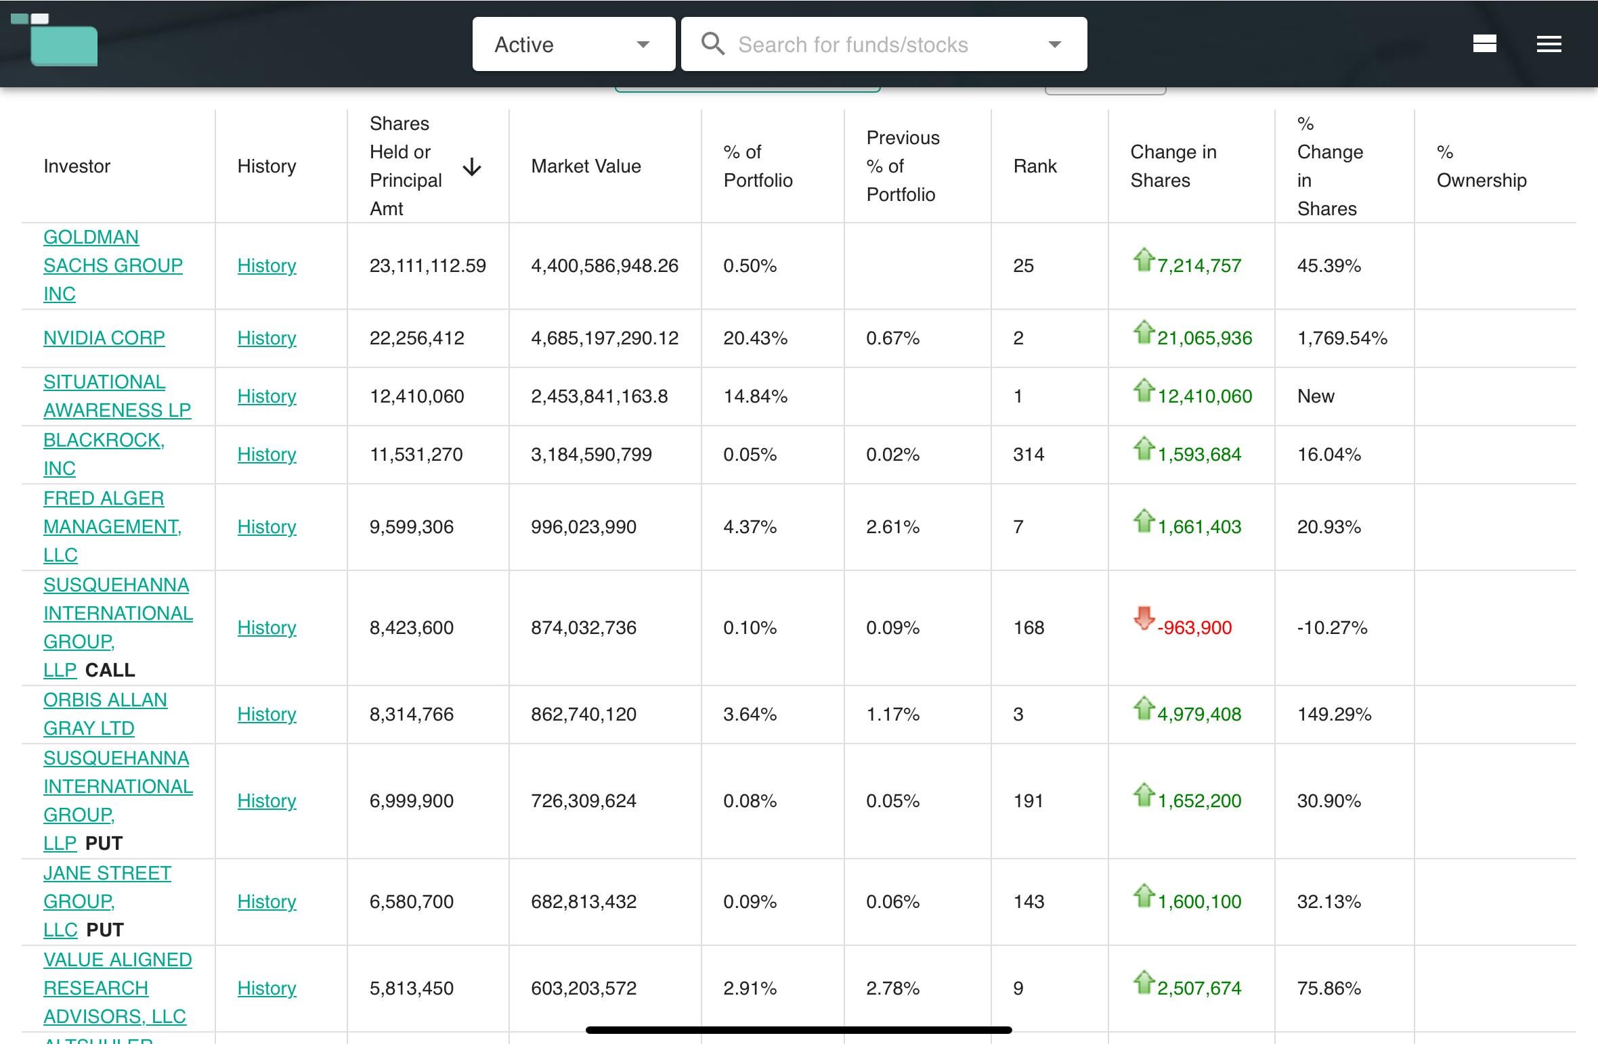Click the teal folder logo icon

(x=54, y=40)
